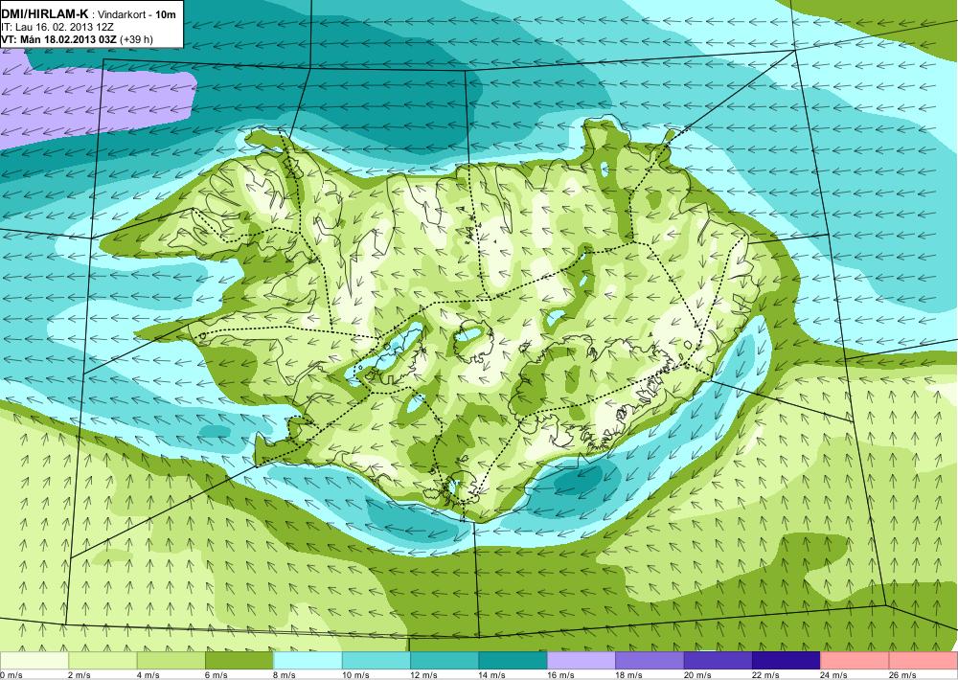Click the '18 m/s' legend label
Viewport: 958px width, 680px height.
click(x=629, y=675)
